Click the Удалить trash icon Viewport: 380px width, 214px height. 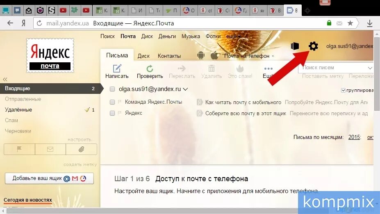click(212, 68)
